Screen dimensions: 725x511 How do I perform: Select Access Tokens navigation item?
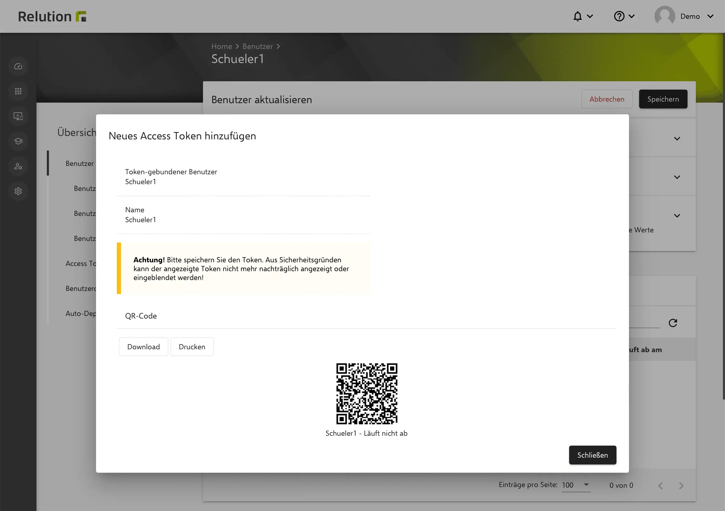[80, 264]
